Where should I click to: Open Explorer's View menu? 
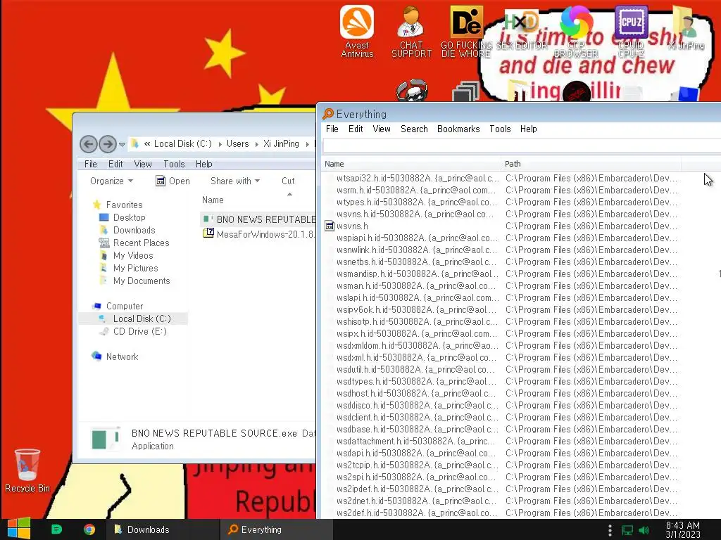143,164
